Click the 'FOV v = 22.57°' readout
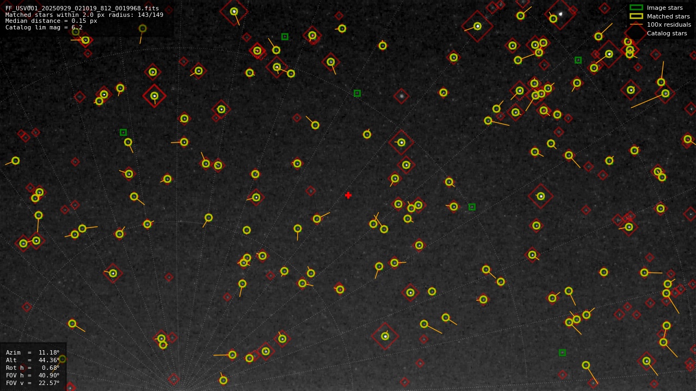 point(33,383)
